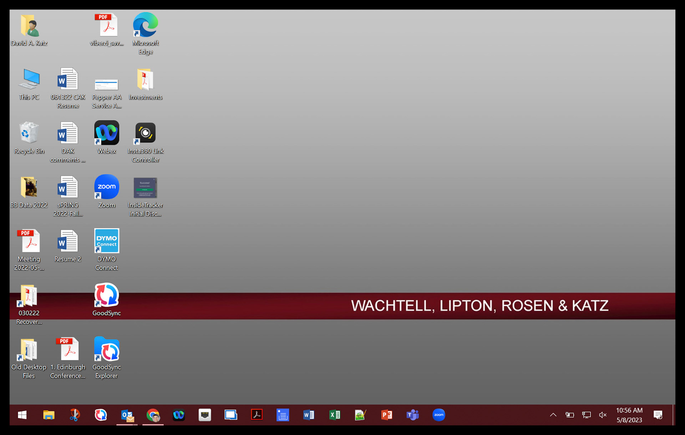Switch to Outlook in the taskbar
685x435 pixels.
click(x=127, y=415)
